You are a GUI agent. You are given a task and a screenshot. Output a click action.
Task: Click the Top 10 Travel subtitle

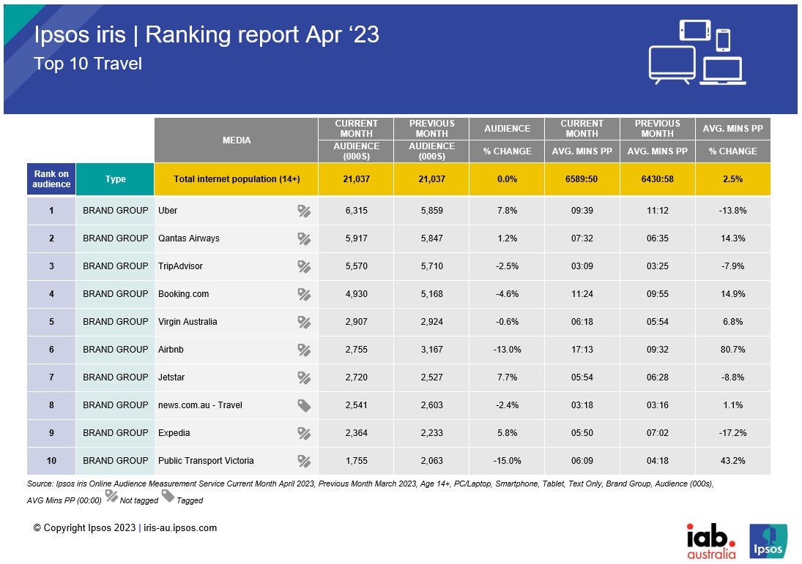click(x=88, y=64)
